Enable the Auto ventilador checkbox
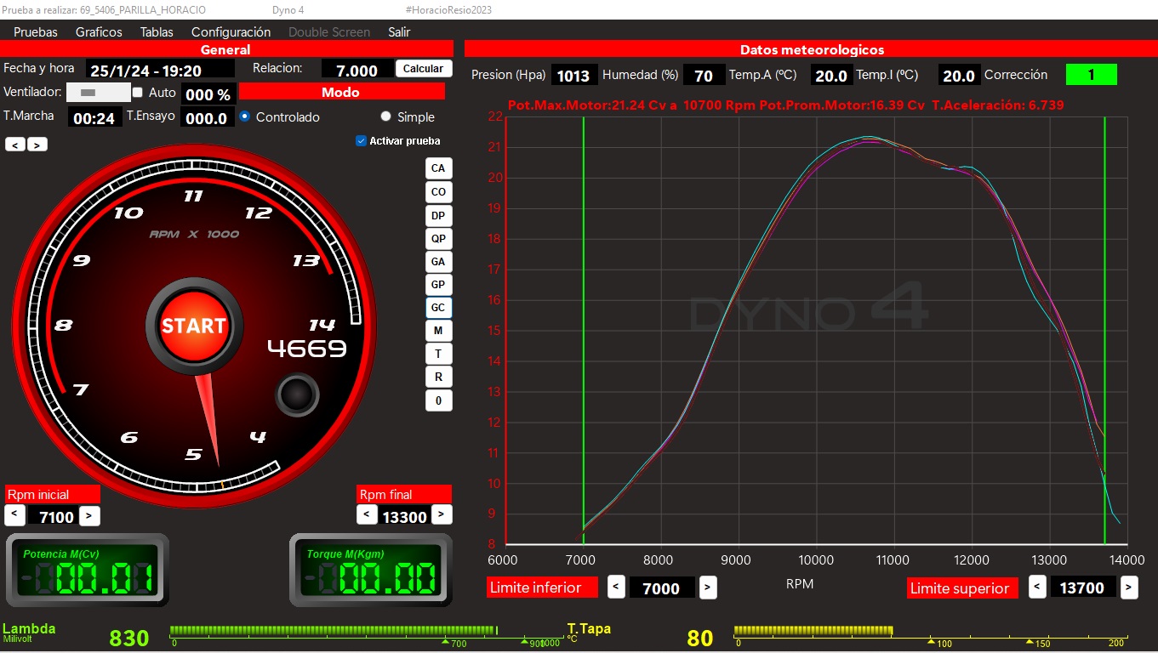The height and width of the screenshot is (653, 1158). (138, 92)
